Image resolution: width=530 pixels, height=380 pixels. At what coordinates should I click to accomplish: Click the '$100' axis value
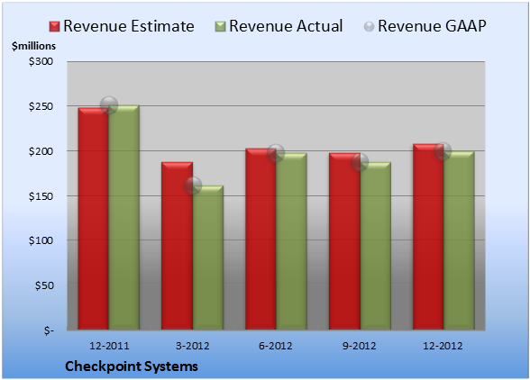point(41,240)
